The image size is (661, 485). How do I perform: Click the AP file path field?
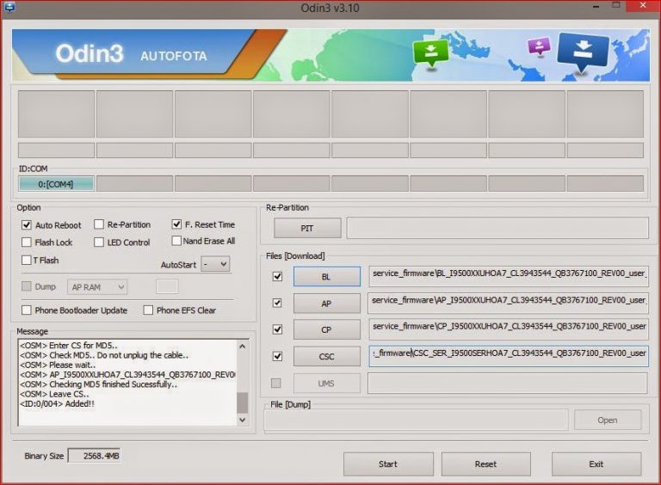(509, 303)
